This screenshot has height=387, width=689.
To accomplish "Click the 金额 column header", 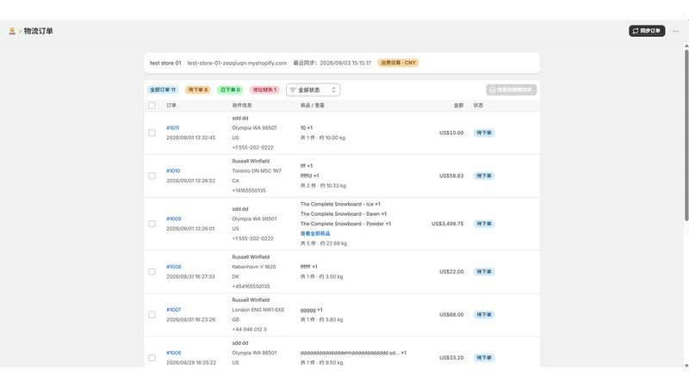I will pyautogui.click(x=458, y=105).
